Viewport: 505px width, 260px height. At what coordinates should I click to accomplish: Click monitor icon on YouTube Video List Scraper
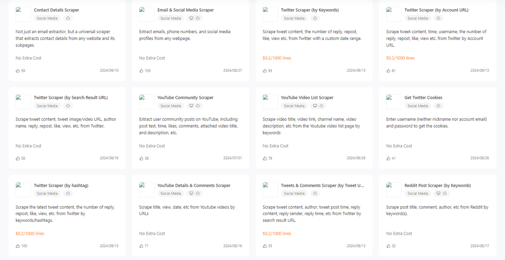coord(315,106)
